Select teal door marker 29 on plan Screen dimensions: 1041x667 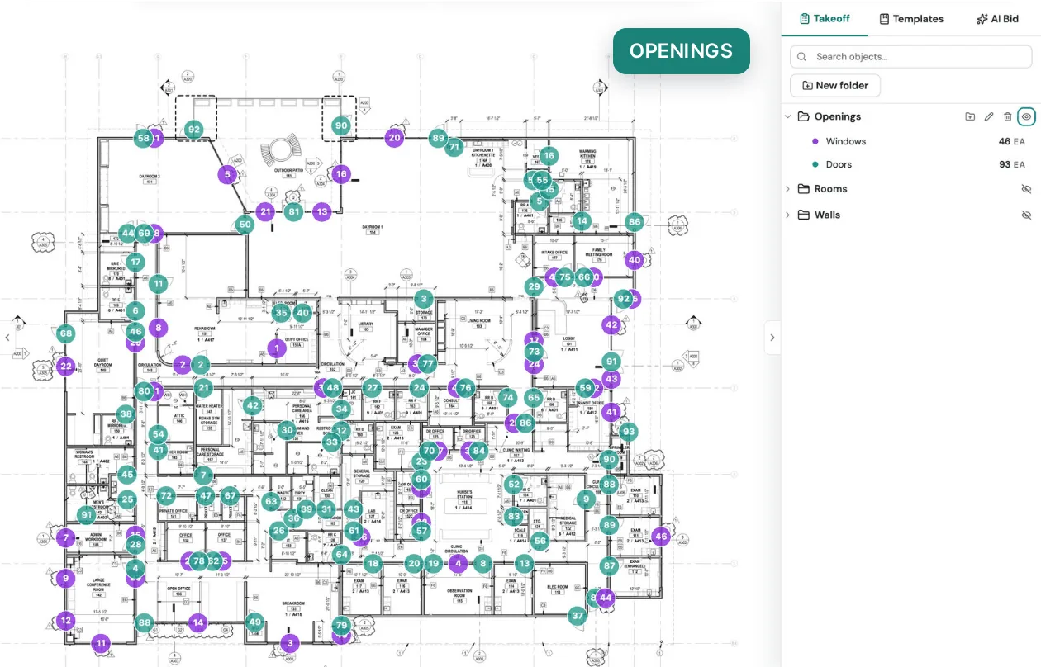534,287
